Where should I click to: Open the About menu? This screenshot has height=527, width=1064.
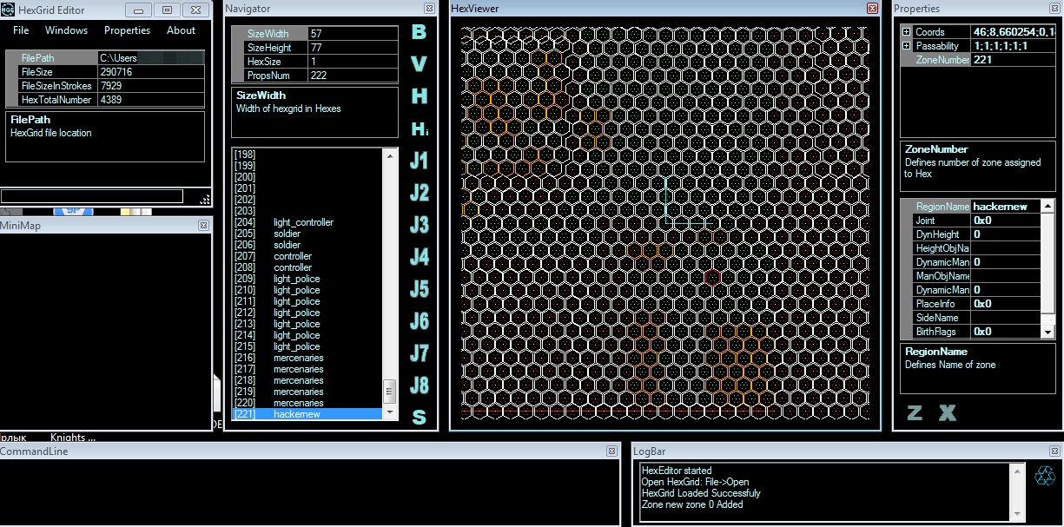click(182, 30)
